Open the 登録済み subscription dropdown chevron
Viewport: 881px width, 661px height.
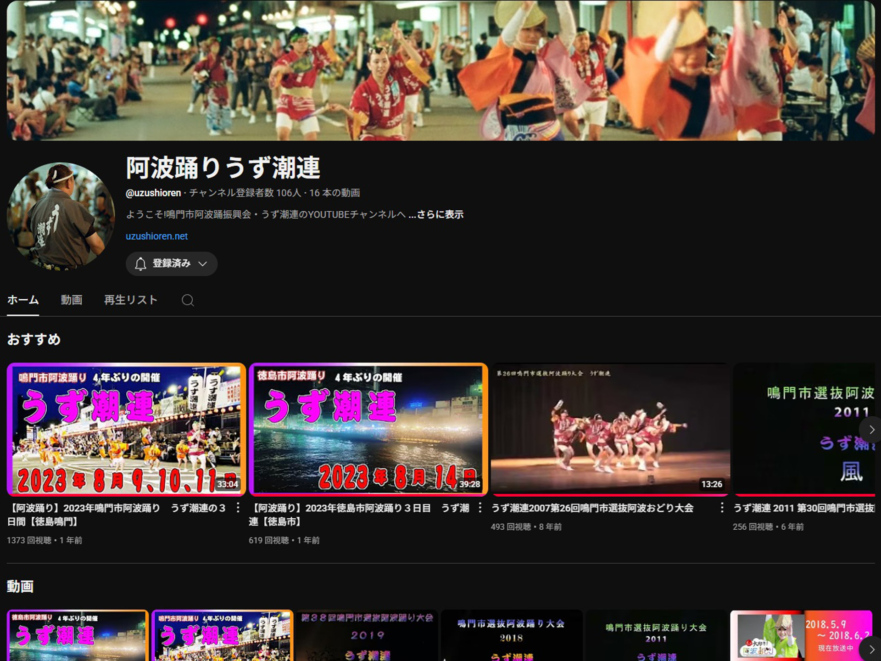click(202, 264)
